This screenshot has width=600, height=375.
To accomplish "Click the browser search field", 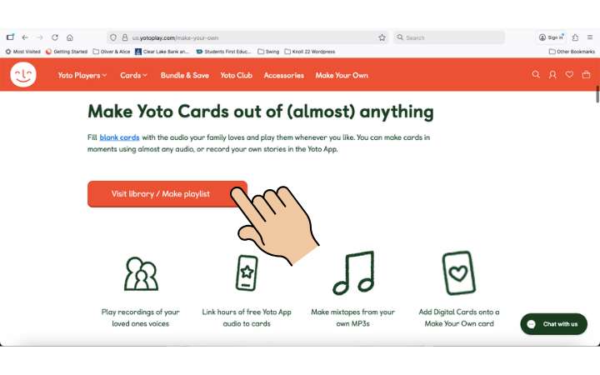I will tap(450, 37).
